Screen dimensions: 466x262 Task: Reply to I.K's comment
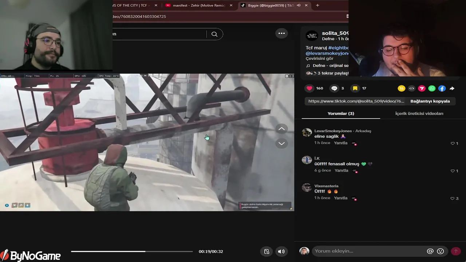click(x=341, y=170)
